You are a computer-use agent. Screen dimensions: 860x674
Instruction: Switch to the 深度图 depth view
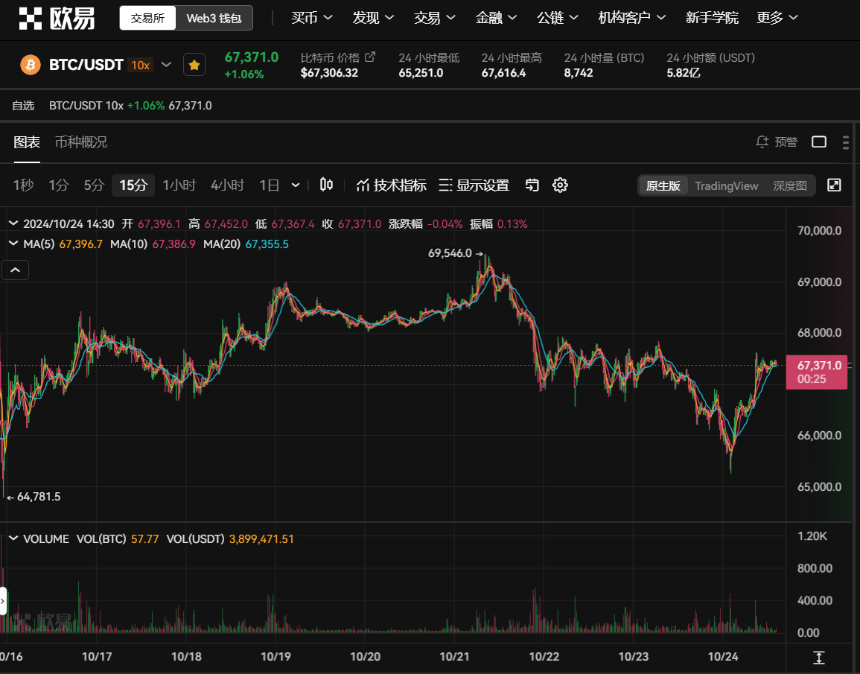tap(789, 185)
